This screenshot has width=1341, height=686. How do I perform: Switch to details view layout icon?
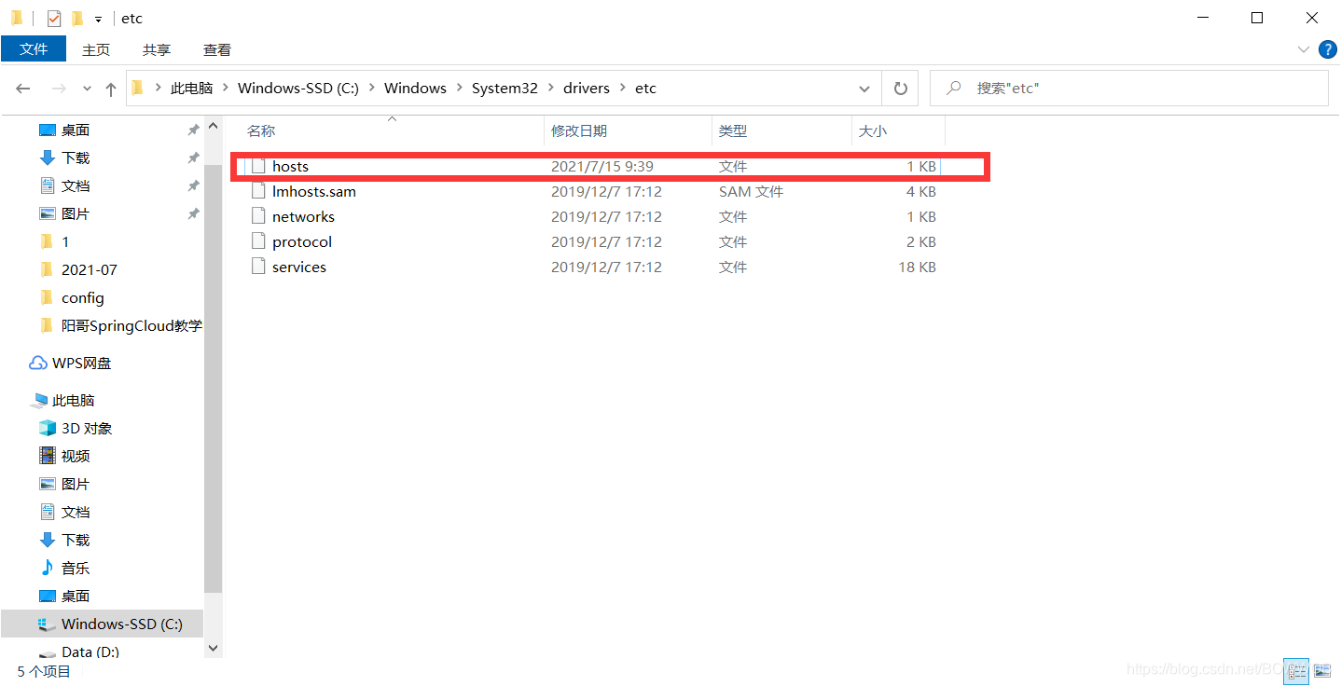pos(1297,669)
